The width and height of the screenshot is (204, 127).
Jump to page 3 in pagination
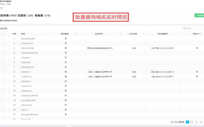pos(197,122)
